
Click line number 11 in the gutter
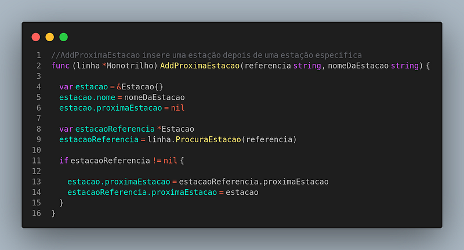tap(37, 161)
